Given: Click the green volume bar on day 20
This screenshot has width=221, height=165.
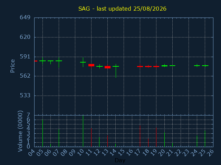Looking at the screenshot, I should point(164,140).
